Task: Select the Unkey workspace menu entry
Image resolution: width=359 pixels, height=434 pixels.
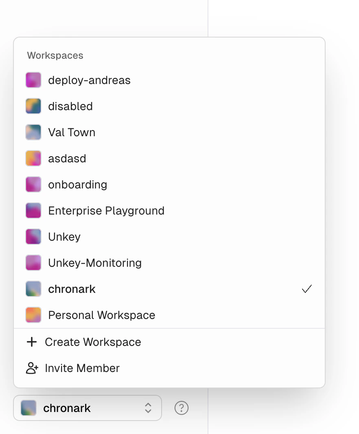Action: [64, 237]
